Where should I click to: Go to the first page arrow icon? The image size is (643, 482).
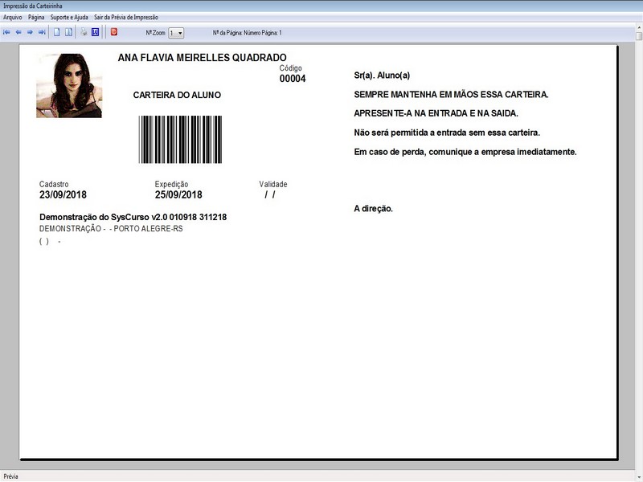[x=7, y=33]
